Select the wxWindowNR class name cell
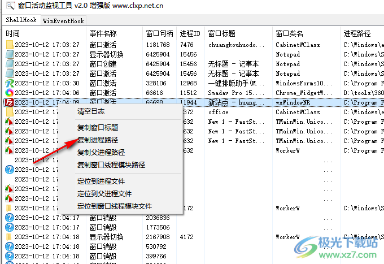384x264 pixels. (x=293, y=102)
